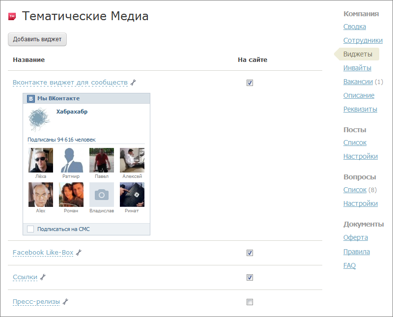Click the TM logo in the page header
Screen dimensions: 393x317
(12, 15)
